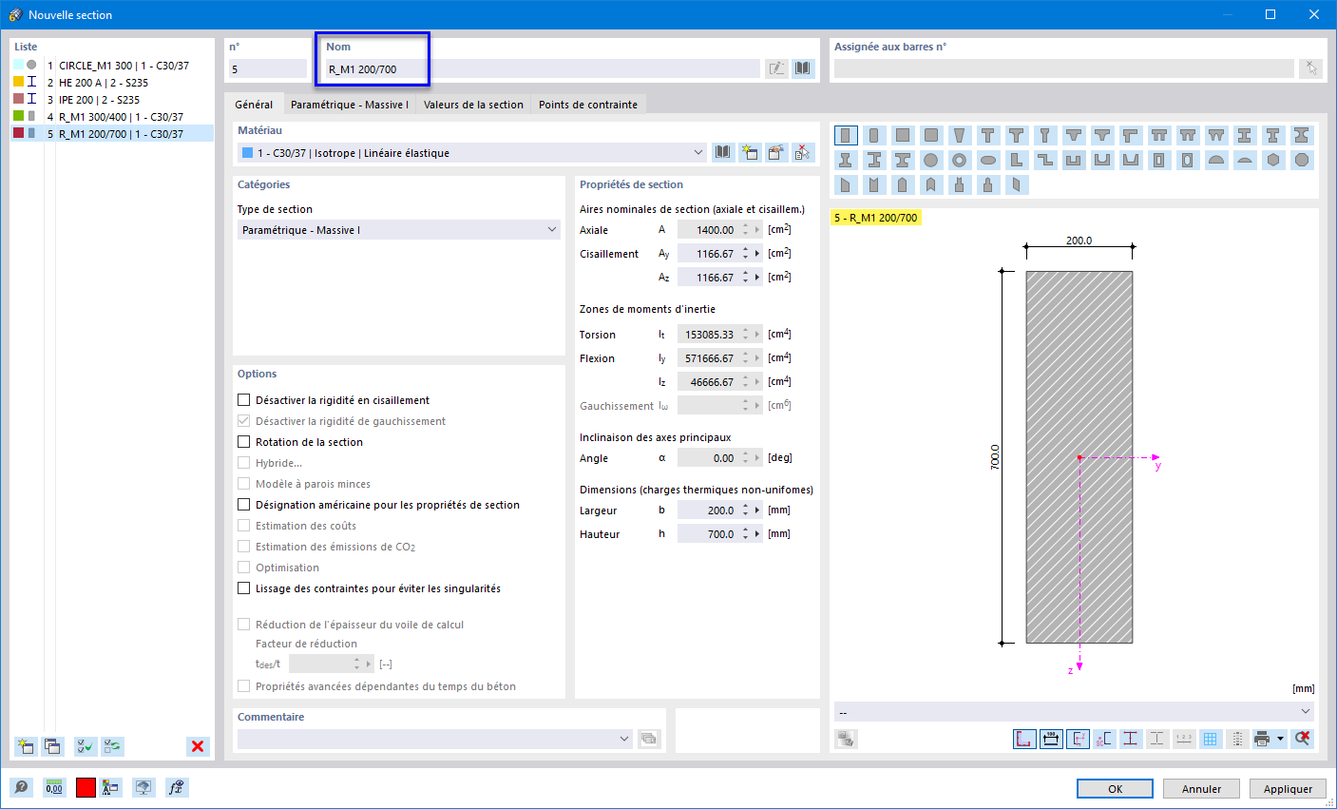The image size is (1337, 809).
Task: Open the Valeurs de la section tab
Action: (473, 105)
